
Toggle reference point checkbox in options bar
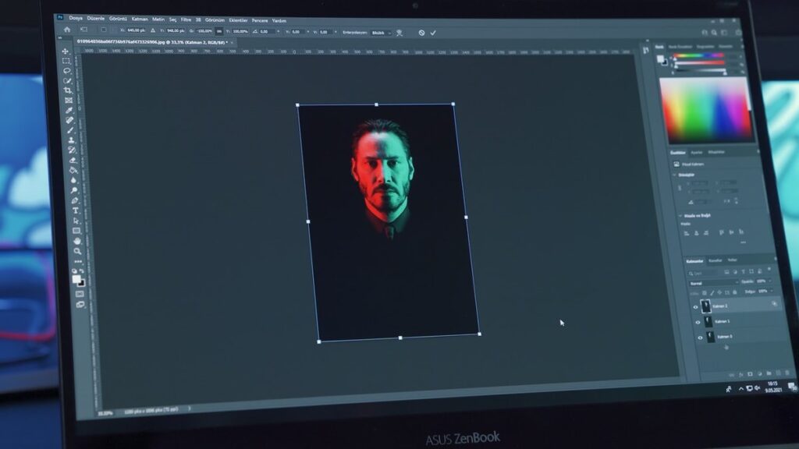pyautogui.click(x=104, y=30)
